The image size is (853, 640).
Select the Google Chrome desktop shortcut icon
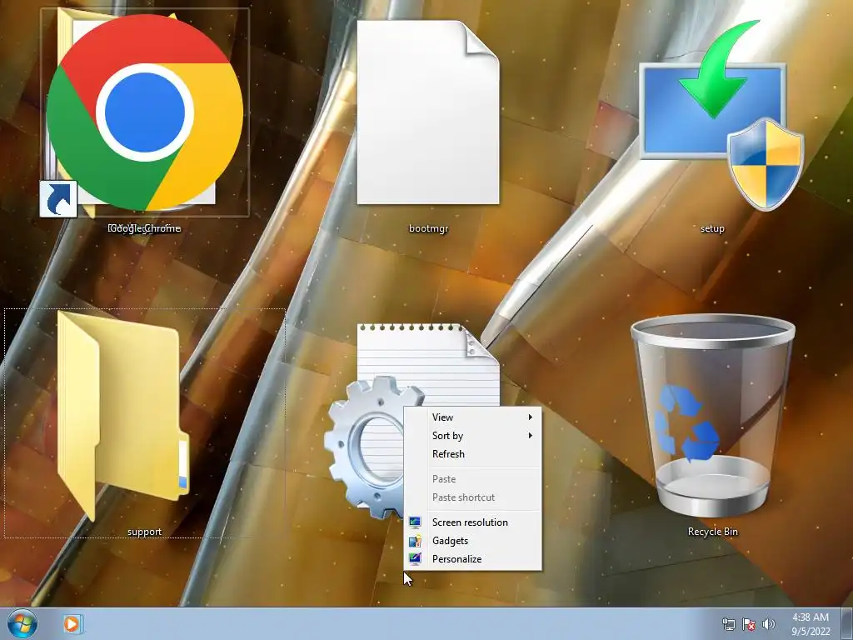[x=145, y=112]
